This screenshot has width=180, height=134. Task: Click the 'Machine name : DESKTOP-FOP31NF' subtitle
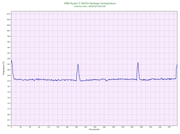point(90,6)
